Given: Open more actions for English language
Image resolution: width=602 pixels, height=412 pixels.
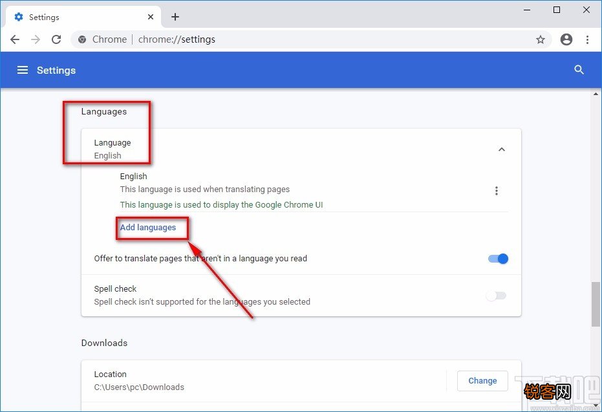Looking at the screenshot, I should click(x=497, y=191).
